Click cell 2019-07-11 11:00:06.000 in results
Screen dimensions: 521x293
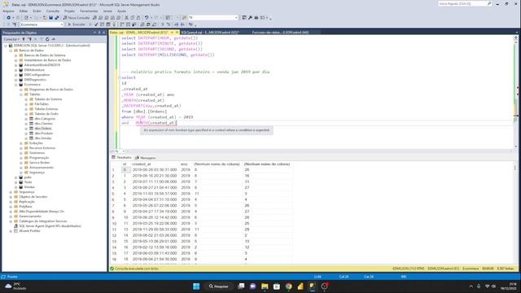point(155,181)
